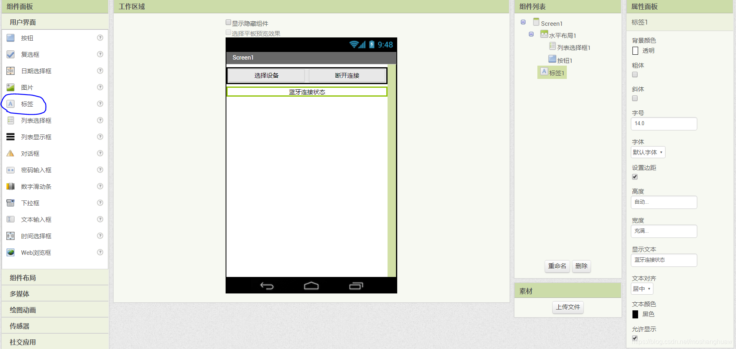Click the 删除 delete button

[x=581, y=266]
